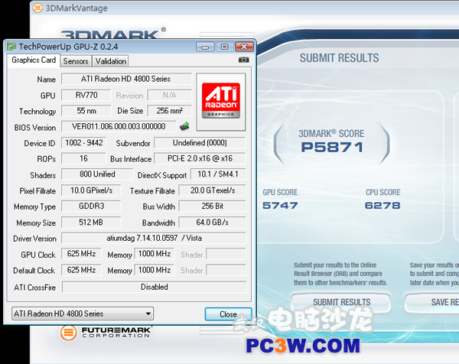Click DirectX Support field 10.1 / SM4.1
This screenshot has height=364, width=459.
click(x=218, y=174)
